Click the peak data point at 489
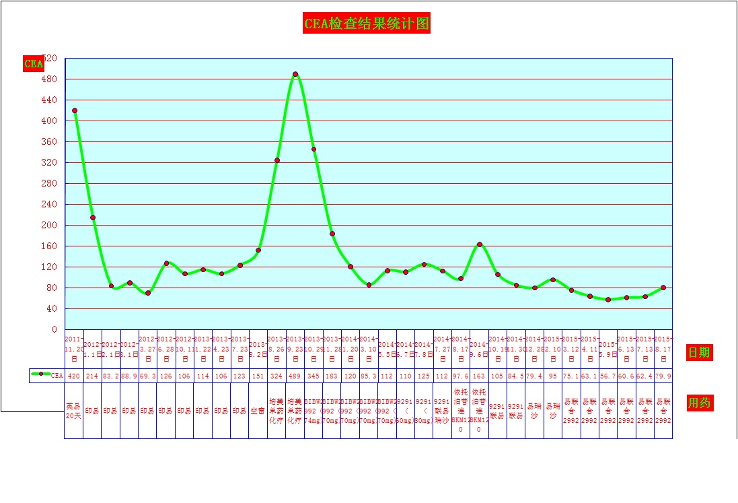The width and height of the screenshot is (738, 503). [295, 74]
